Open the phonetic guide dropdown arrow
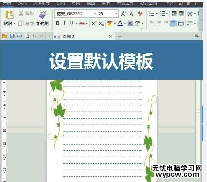This screenshot has width=207, height=182. coord(142,23)
